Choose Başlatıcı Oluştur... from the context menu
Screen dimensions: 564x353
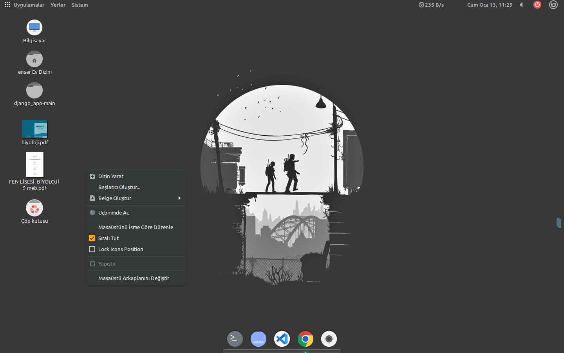[136, 187]
